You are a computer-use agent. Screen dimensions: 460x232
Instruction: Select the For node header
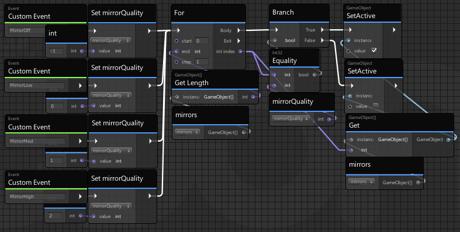pos(208,13)
